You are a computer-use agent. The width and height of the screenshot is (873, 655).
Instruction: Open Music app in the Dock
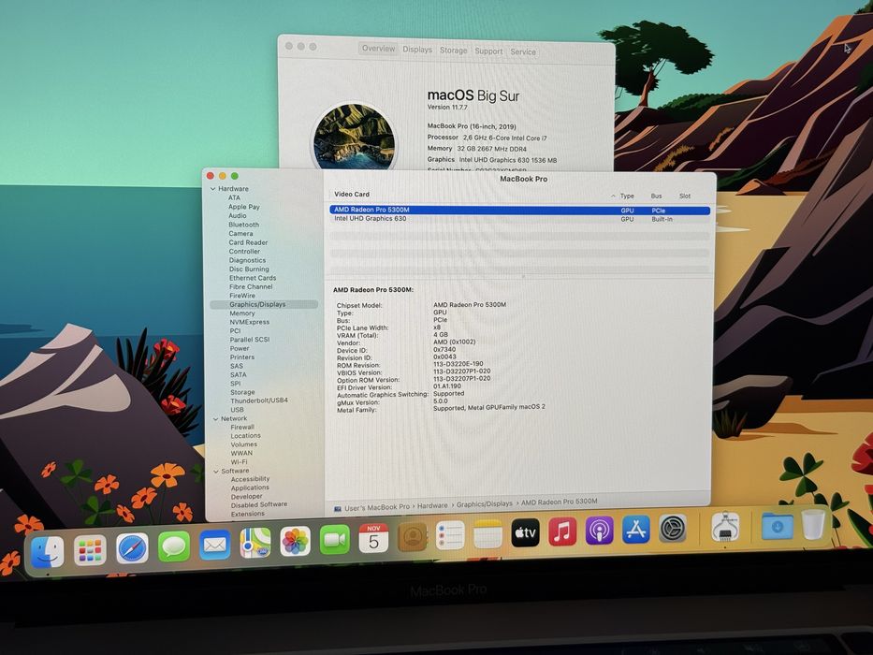click(x=562, y=531)
